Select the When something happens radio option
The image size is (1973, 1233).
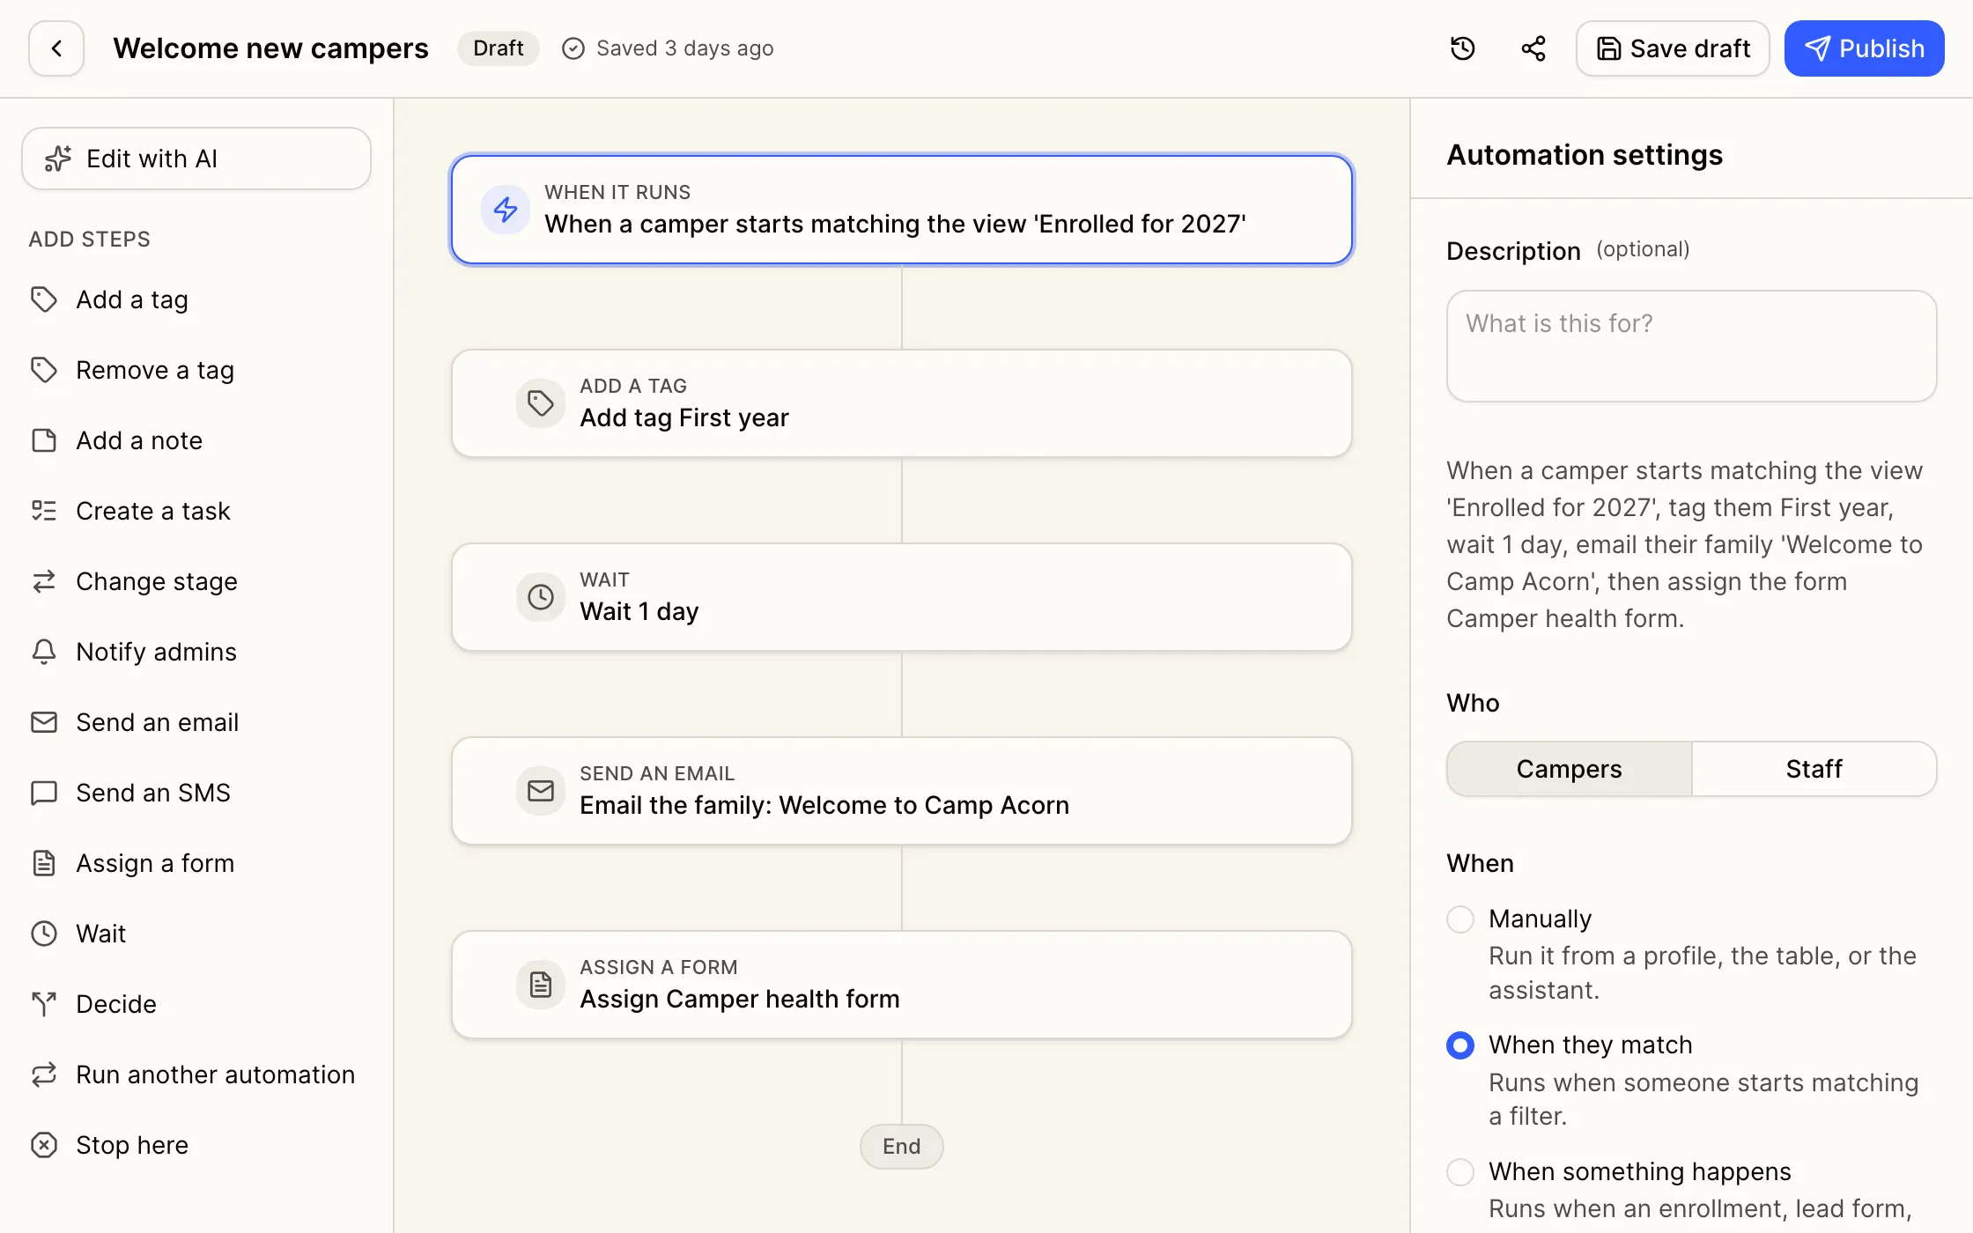(1460, 1172)
